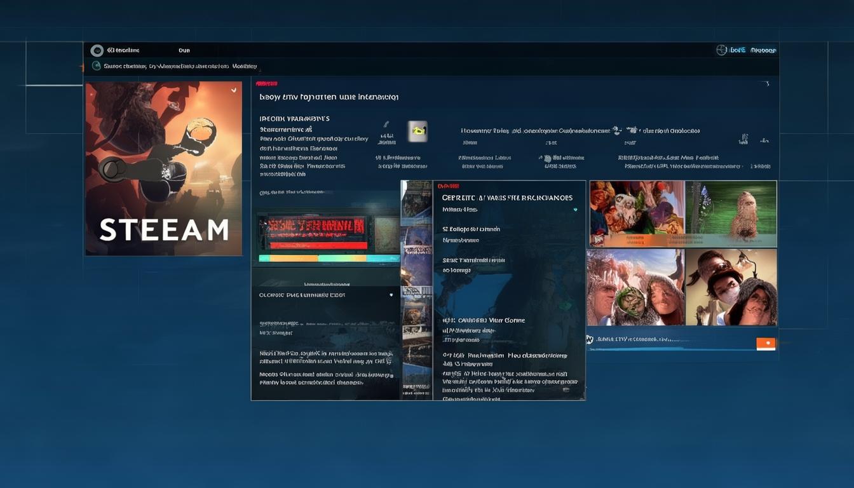This screenshot has width=854, height=488.
Task: Open the globe icon at the header's right
Action: click(721, 50)
